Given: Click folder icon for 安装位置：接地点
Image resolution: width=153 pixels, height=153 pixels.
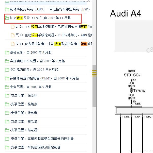Looking at the screenshot, I should point(7,104).
